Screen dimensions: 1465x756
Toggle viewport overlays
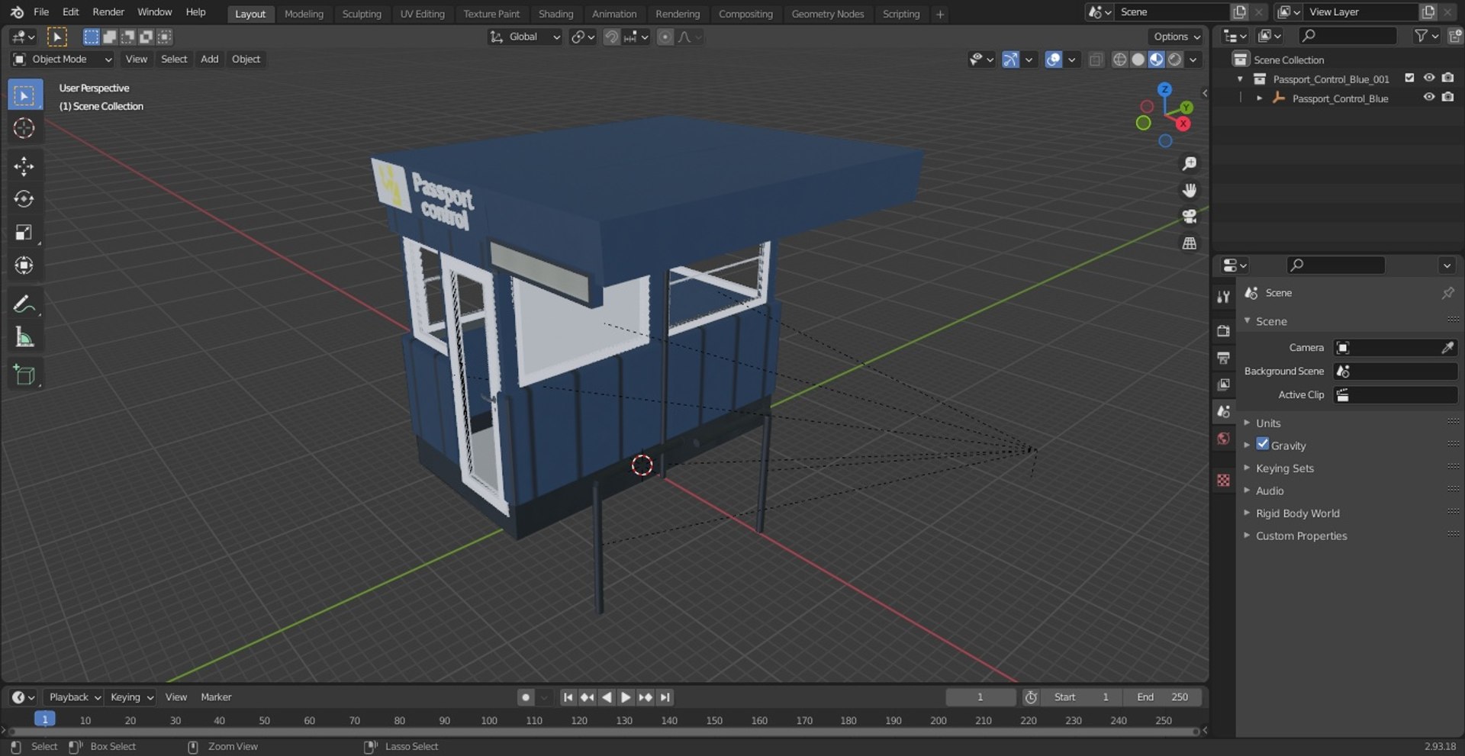coord(1053,60)
